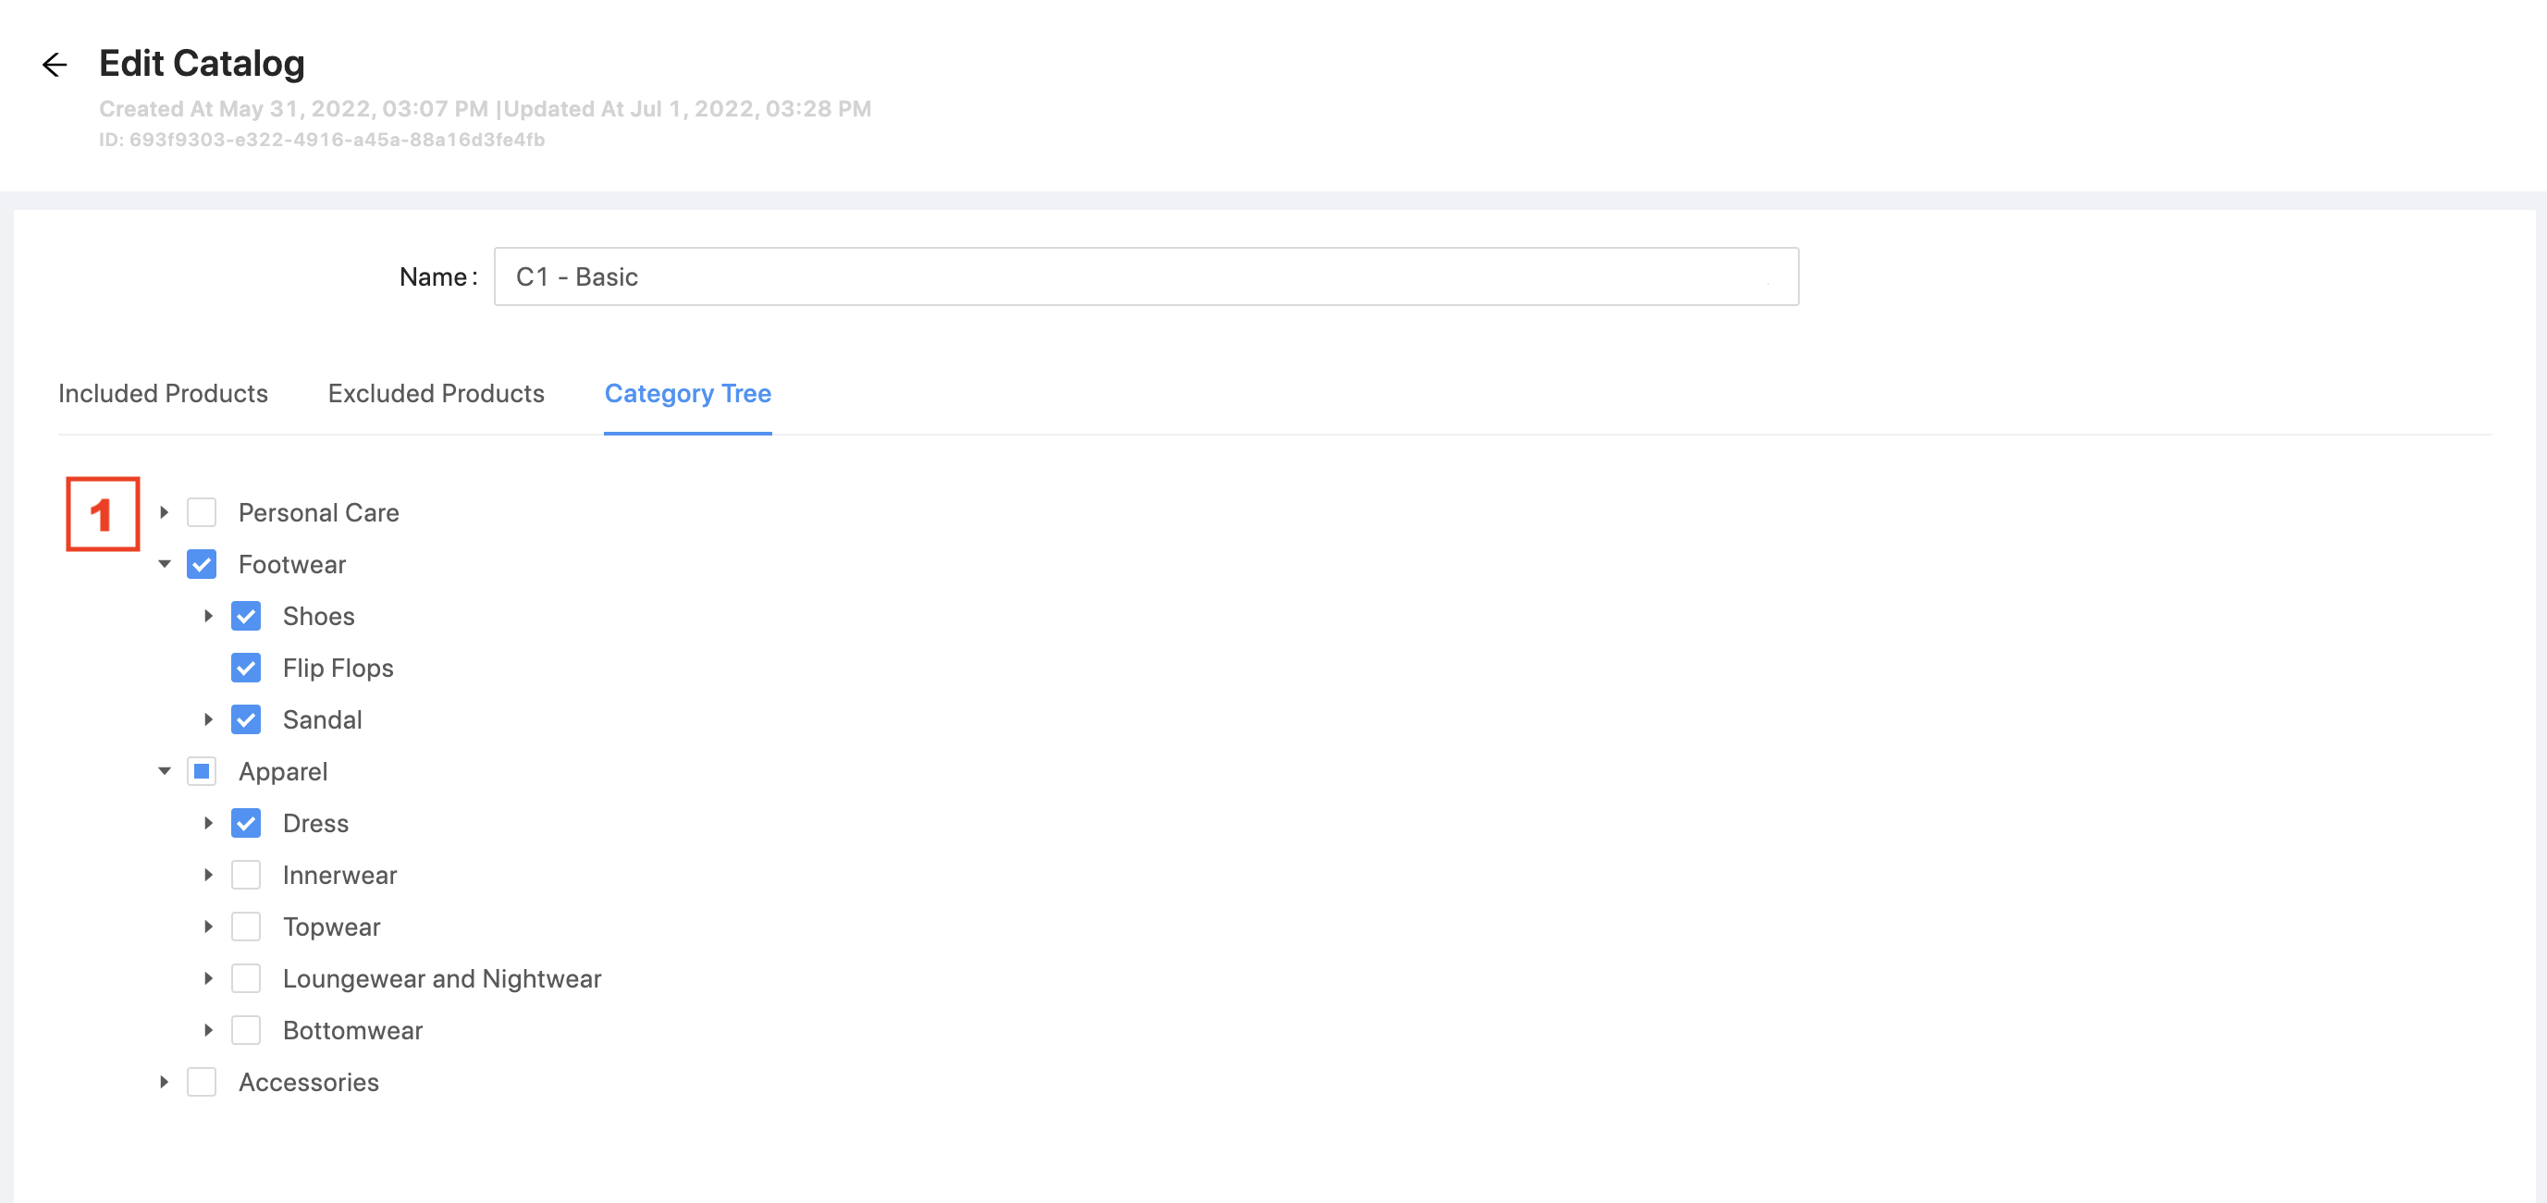Switch to the Excluded Products tab
Screen dimensions: 2547x1203
click(435, 393)
